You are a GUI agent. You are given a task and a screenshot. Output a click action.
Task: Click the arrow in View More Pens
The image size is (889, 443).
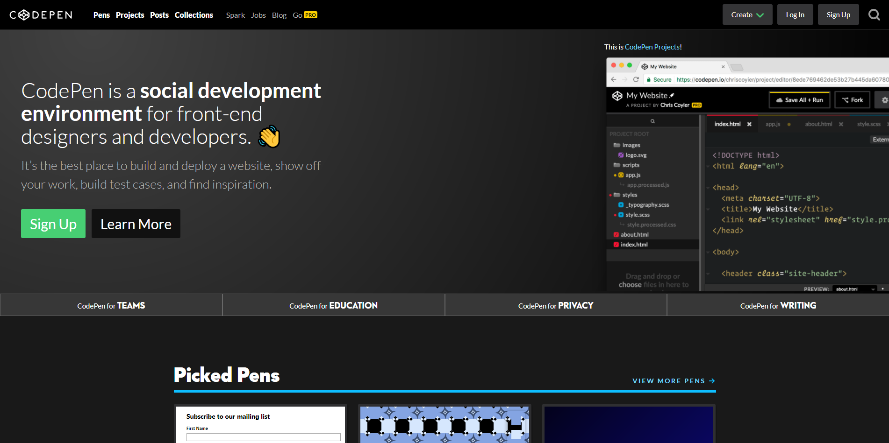[x=712, y=381]
